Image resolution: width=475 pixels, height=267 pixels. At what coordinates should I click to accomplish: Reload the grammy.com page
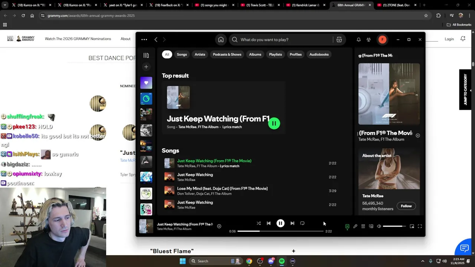click(x=23, y=16)
